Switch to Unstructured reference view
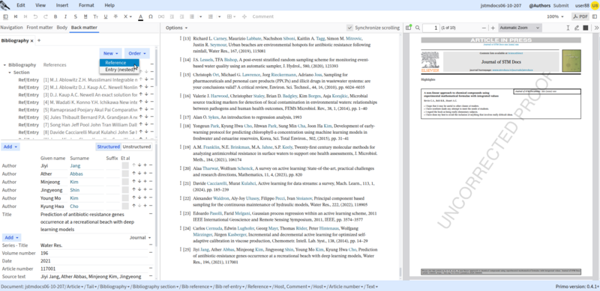The width and height of the screenshot is (600, 291). pos(136,147)
